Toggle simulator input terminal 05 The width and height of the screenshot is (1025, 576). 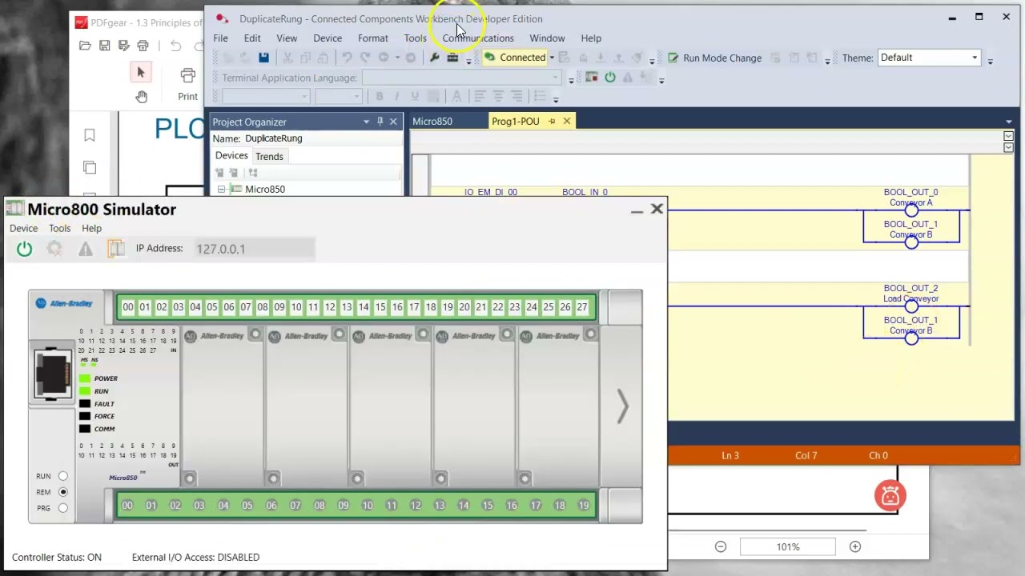click(x=212, y=307)
